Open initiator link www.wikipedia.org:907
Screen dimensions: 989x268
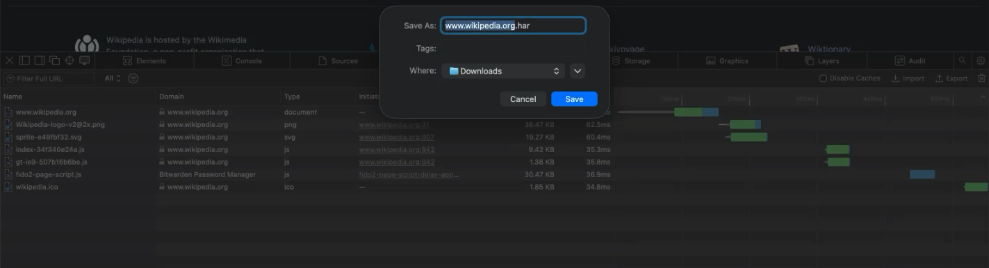click(396, 137)
